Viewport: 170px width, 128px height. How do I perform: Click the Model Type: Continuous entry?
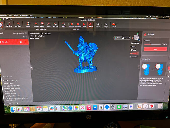tap(13, 96)
